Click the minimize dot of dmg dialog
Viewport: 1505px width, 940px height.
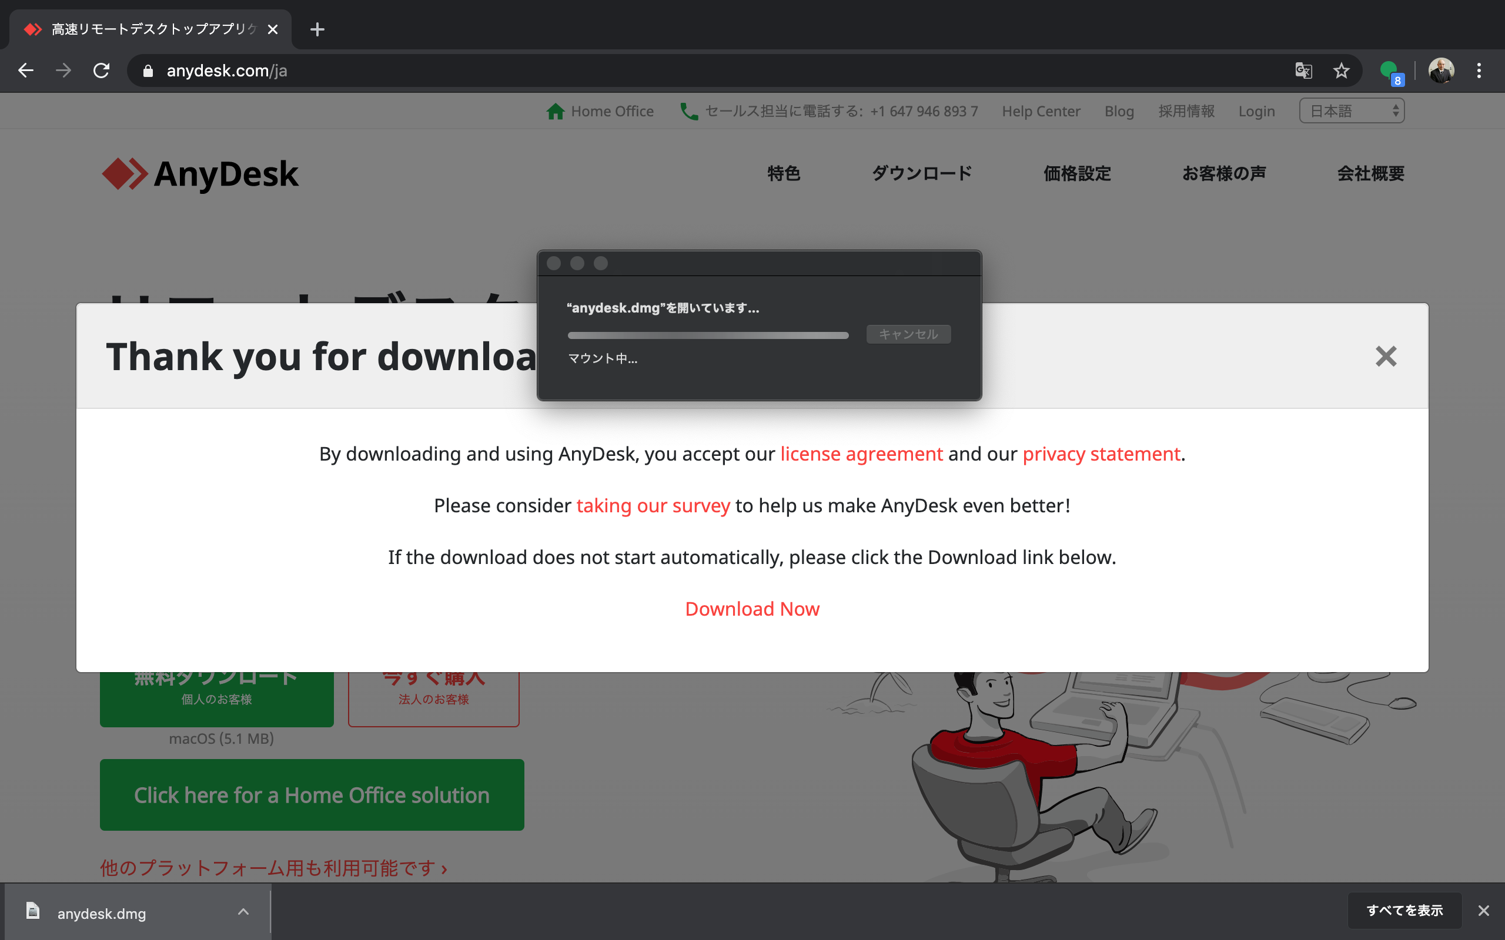577,263
